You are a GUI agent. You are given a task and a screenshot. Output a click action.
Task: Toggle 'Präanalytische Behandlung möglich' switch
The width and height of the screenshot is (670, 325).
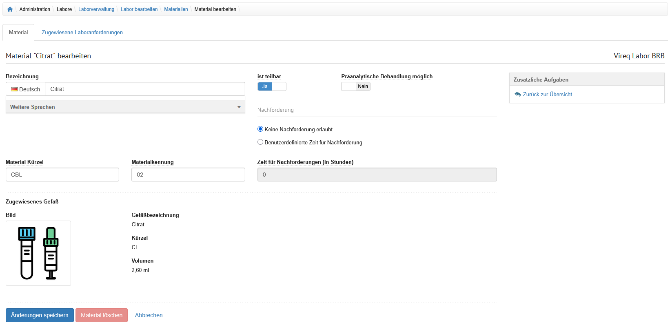click(355, 86)
